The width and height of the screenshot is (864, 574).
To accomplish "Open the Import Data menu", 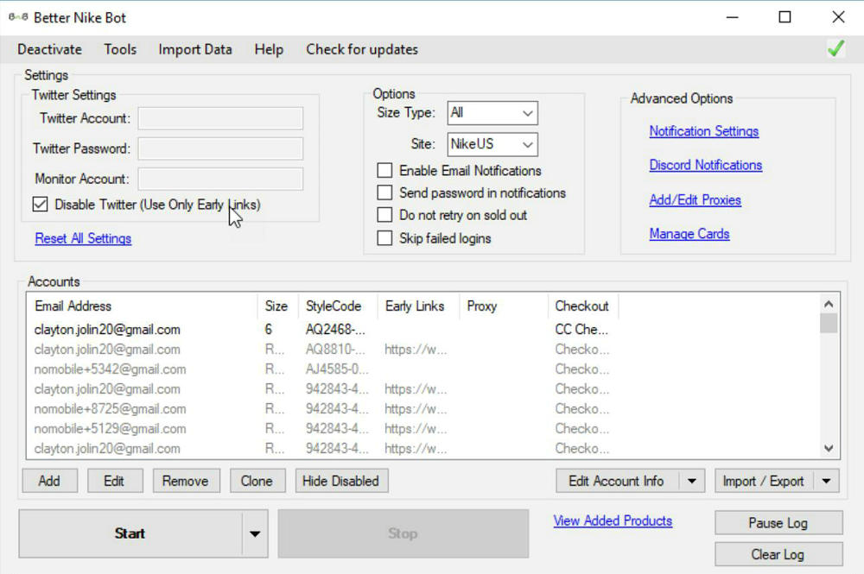I will [x=195, y=49].
